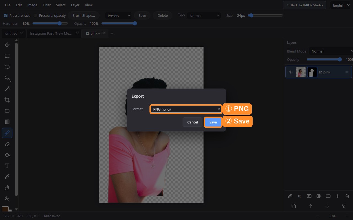Image resolution: width=353 pixels, height=220 pixels.
Task: Select the Move tool
Action: 7,45
